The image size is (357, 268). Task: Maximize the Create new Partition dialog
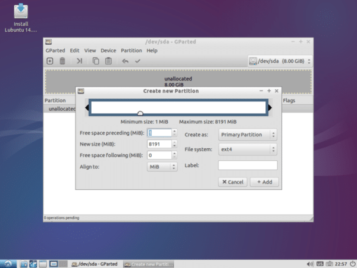pyautogui.click(x=269, y=91)
